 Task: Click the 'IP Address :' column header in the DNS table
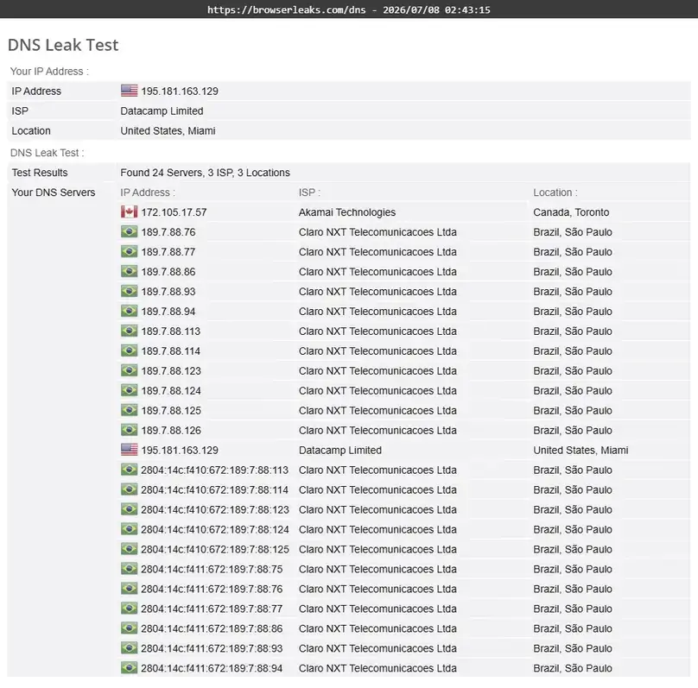(148, 193)
